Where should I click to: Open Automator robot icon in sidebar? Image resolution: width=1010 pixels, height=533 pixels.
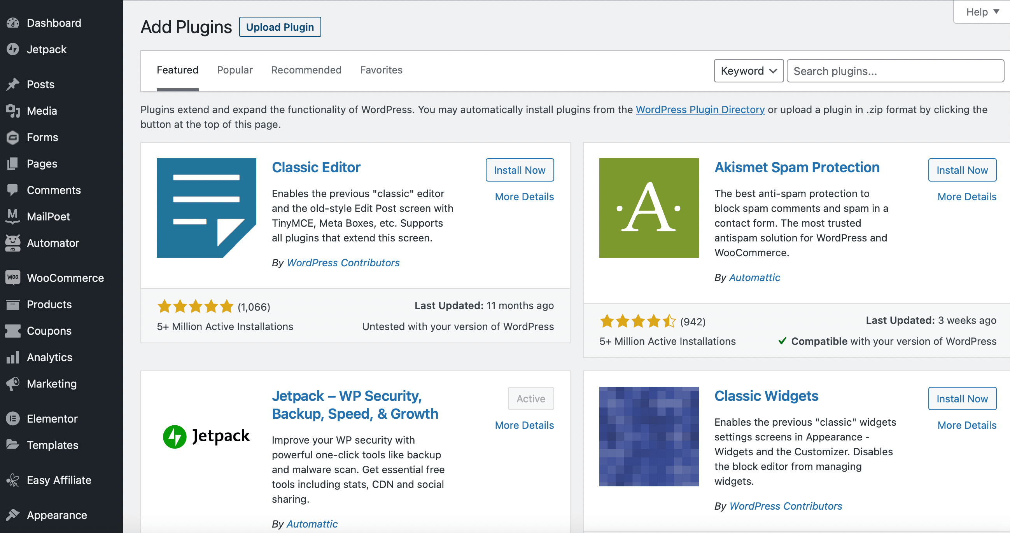pyautogui.click(x=13, y=243)
